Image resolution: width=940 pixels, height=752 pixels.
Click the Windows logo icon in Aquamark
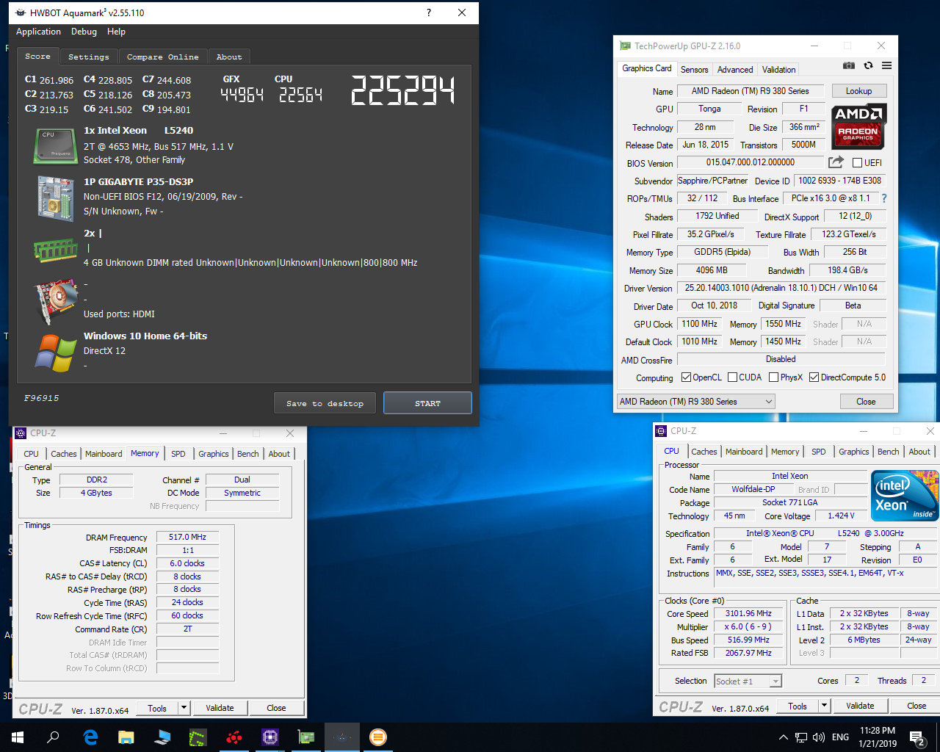point(56,352)
